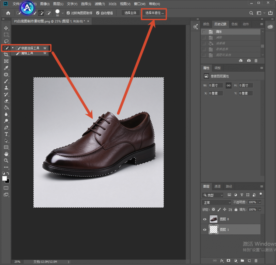The image size is (276, 265).
Task: Open the 图层(L) menu
Action: coord(58,4)
